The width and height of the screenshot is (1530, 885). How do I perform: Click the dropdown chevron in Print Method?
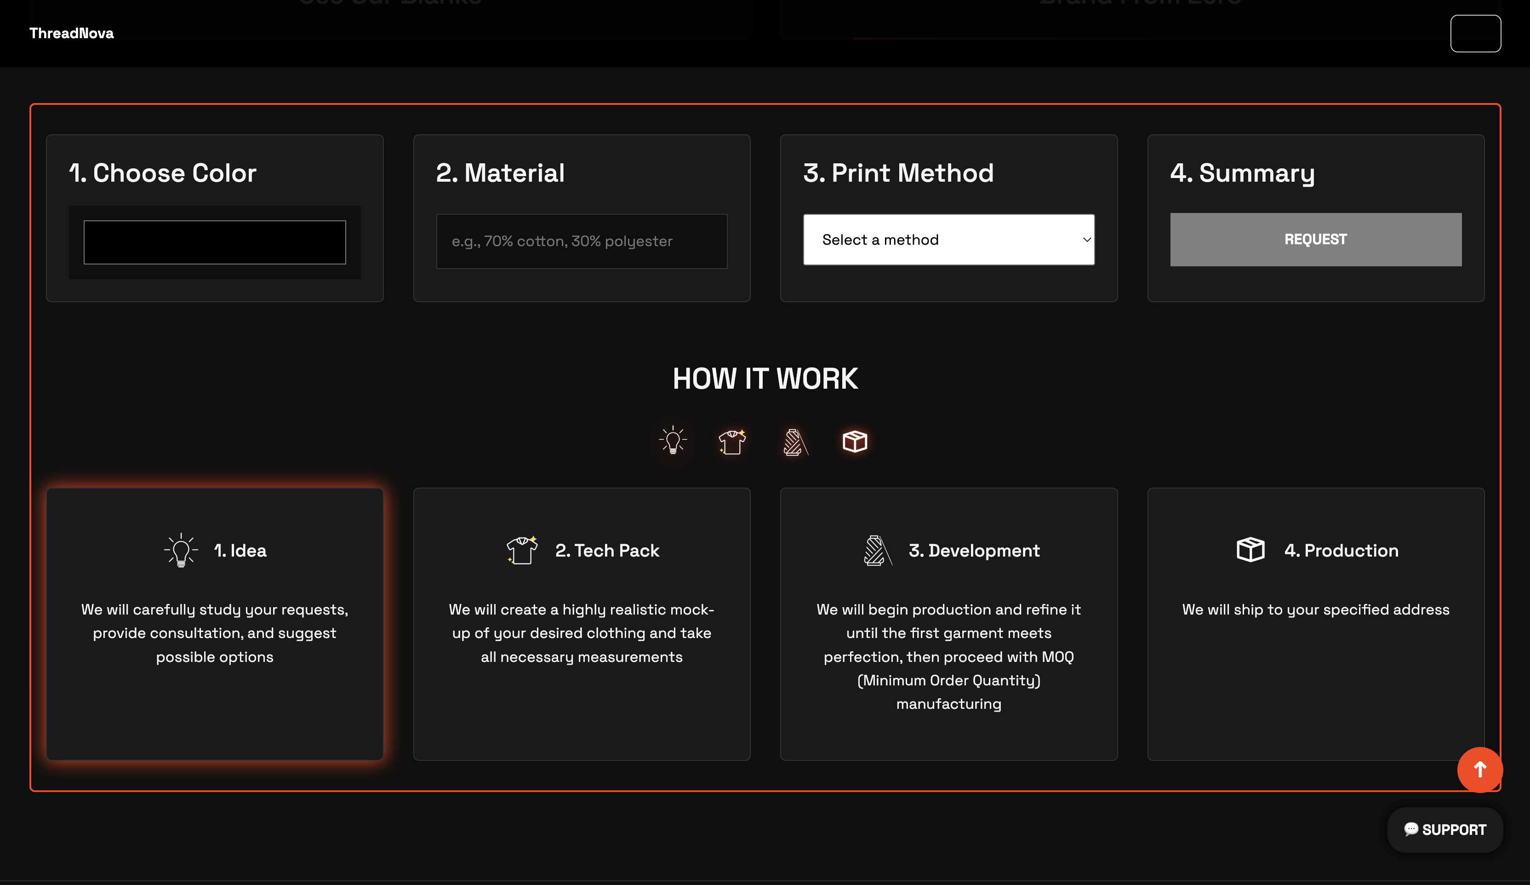tap(1087, 239)
